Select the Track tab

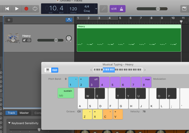[x=11, y=113]
